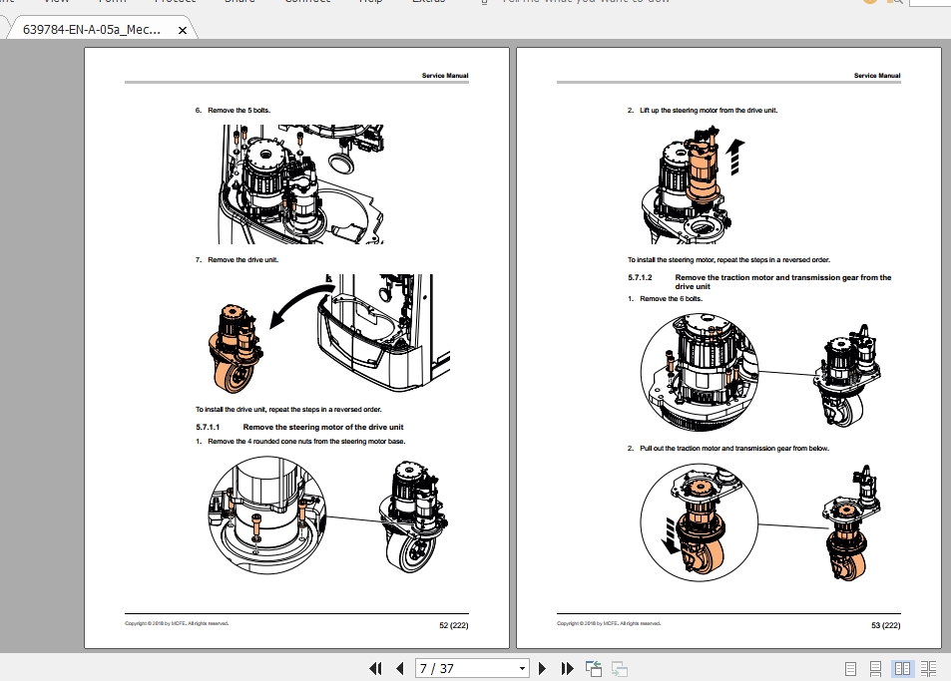Open the View menu
The height and width of the screenshot is (681, 951).
point(55,2)
